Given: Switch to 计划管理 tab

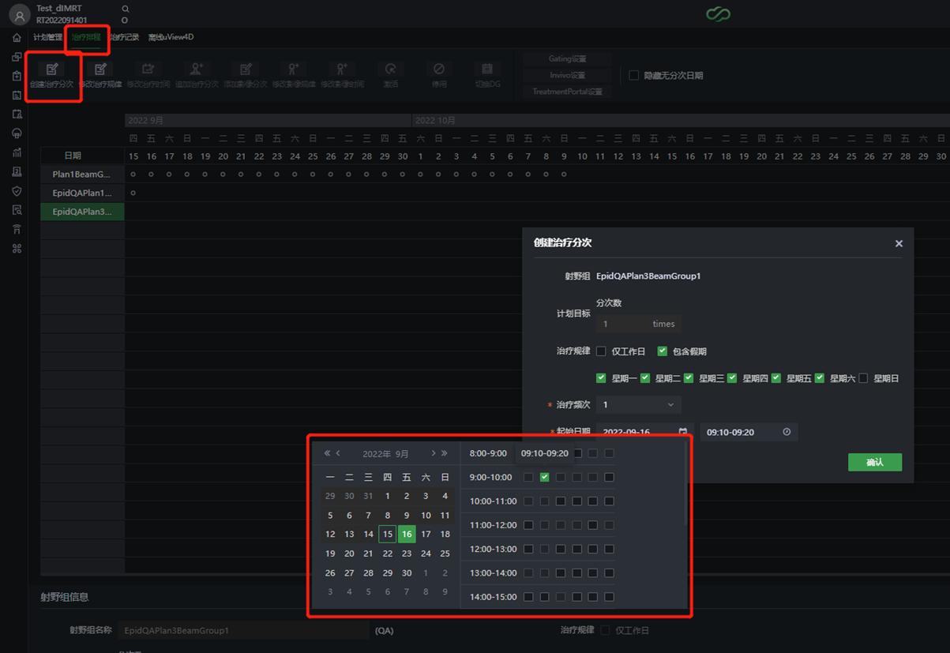Looking at the screenshot, I should coord(47,37).
